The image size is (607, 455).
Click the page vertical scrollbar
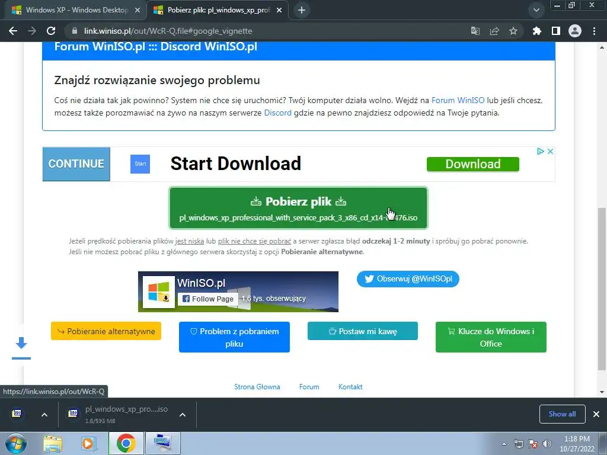click(x=602, y=289)
